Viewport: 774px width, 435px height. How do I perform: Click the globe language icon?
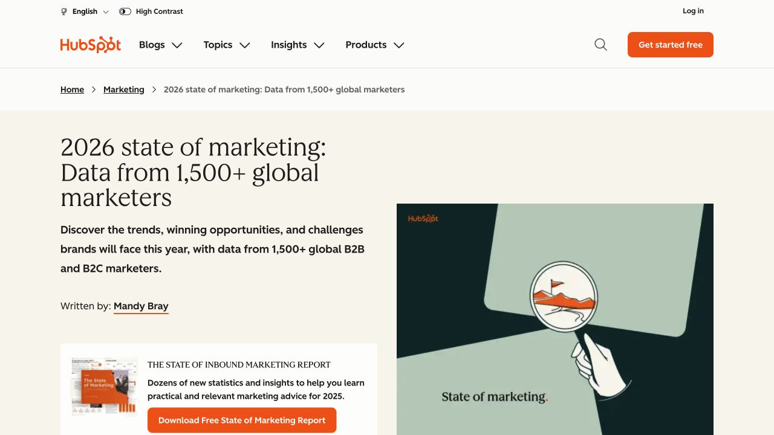[64, 11]
